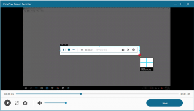Click the playback progress bar handle
Viewport: 194px width, 111px height.
point(81,94)
